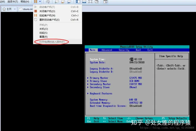The height and width of the screenshot is (131, 196).
Task: Click the None Secondary Slave value
Action: (133, 87)
